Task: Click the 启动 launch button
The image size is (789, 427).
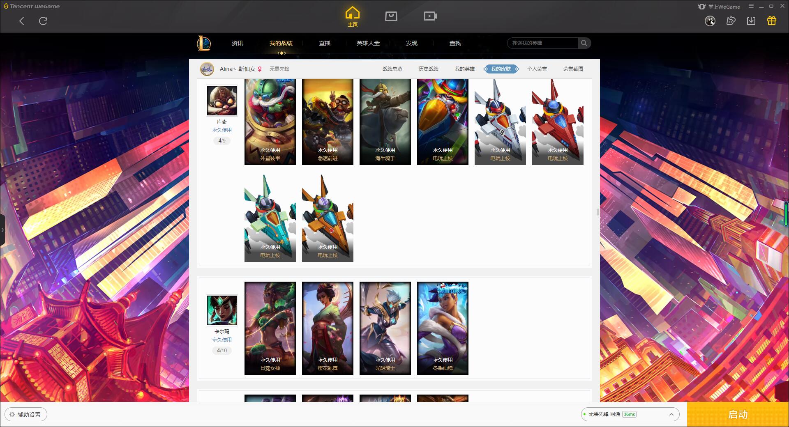Action: click(738, 414)
